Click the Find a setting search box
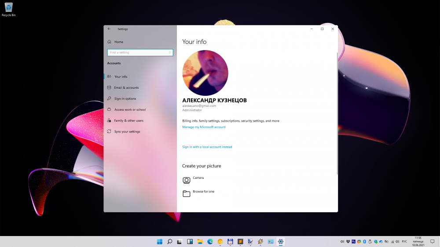This screenshot has width=440, height=247. pyautogui.click(x=140, y=52)
